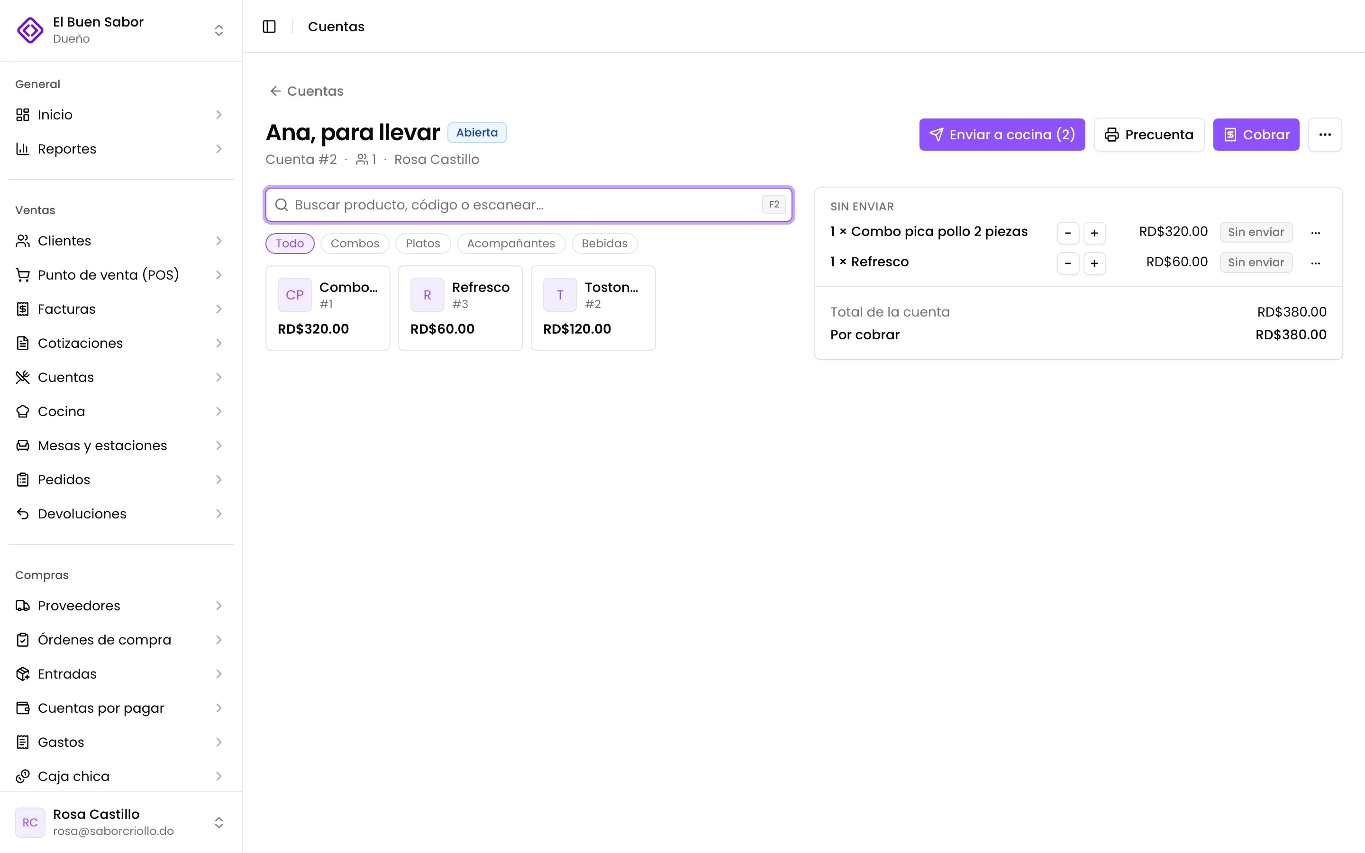Viewport: 1365px width, 853px height.
Task: Click the Inicio dashboard icon
Action: click(x=23, y=115)
